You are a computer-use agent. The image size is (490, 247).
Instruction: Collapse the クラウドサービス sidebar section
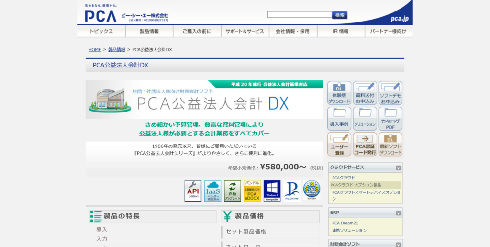[x=398, y=168]
